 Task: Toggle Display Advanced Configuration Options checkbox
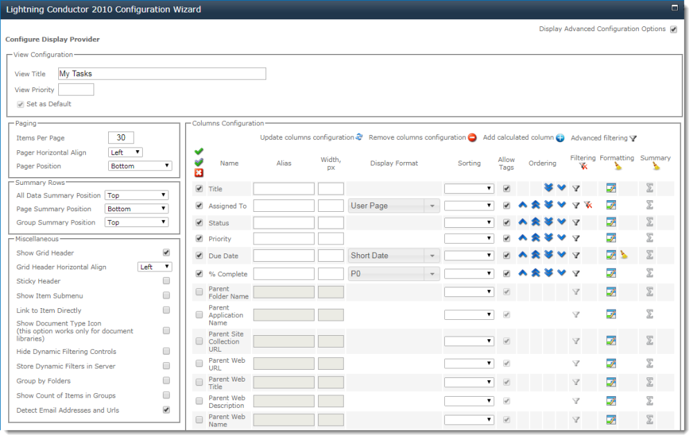672,29
